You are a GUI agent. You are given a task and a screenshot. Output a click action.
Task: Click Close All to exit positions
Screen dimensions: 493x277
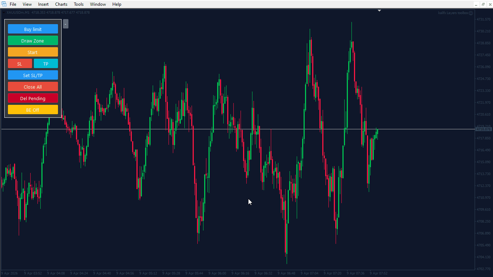click(33, 87)
